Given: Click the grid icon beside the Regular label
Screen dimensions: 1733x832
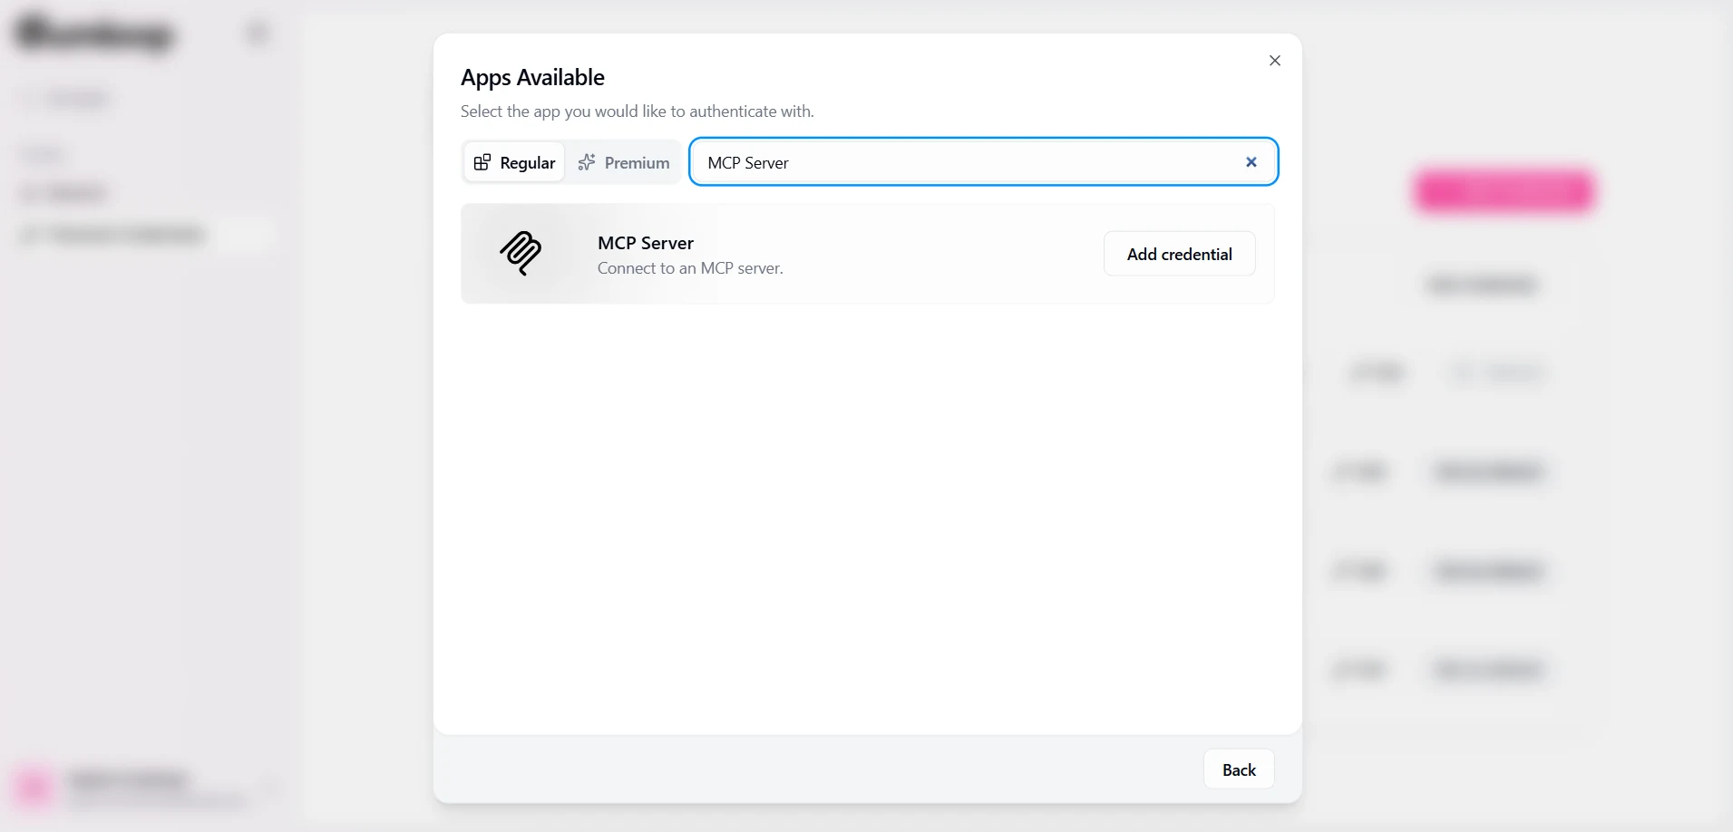Looking at the screenshot, I should (x=483, y=161).
